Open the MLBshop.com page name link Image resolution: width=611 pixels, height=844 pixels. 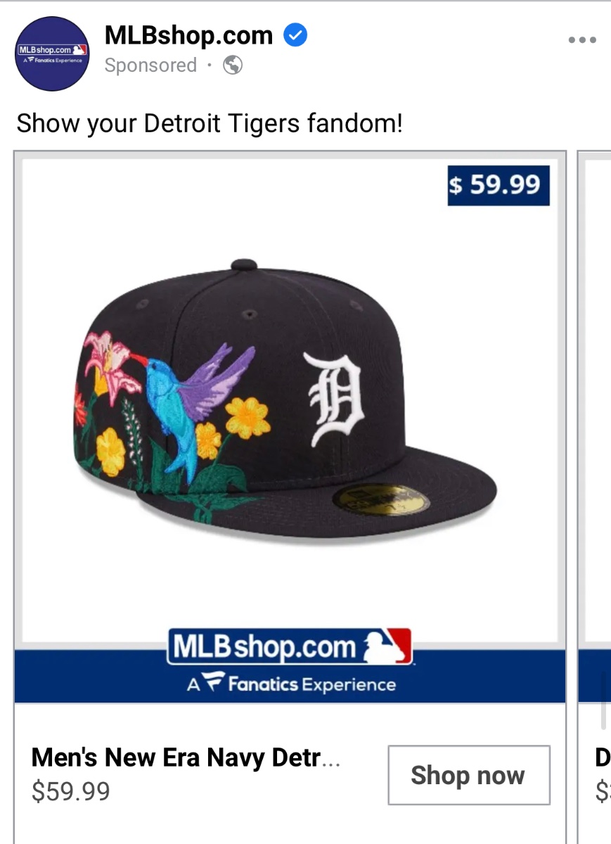[x=188, y=35]
